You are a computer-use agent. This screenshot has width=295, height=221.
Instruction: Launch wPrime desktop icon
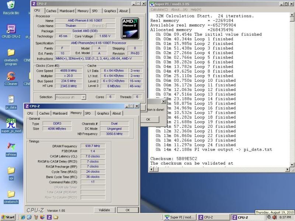[11, 150]
